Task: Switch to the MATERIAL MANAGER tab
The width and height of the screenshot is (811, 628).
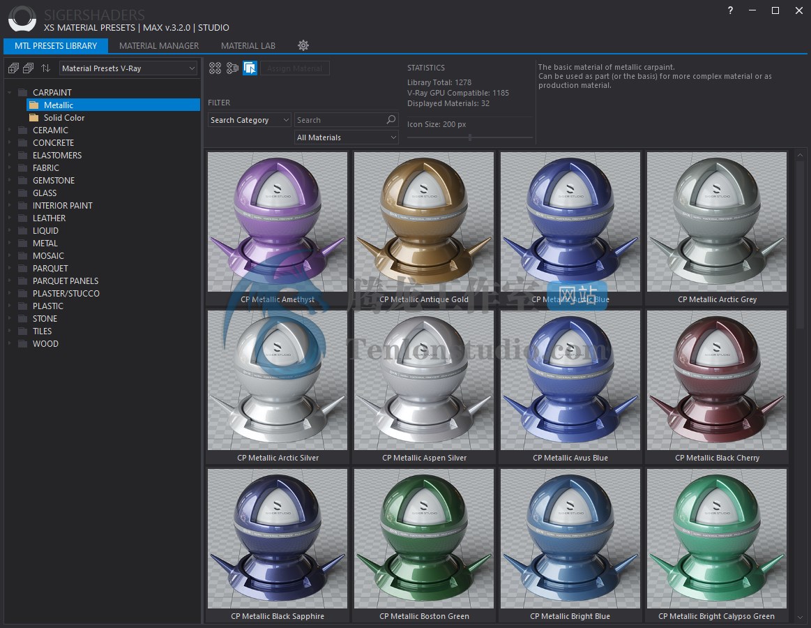Action: tap(159, 45)
